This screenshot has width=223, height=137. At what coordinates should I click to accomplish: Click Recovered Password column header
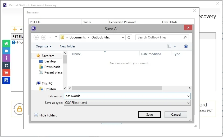tap(135, 22)
